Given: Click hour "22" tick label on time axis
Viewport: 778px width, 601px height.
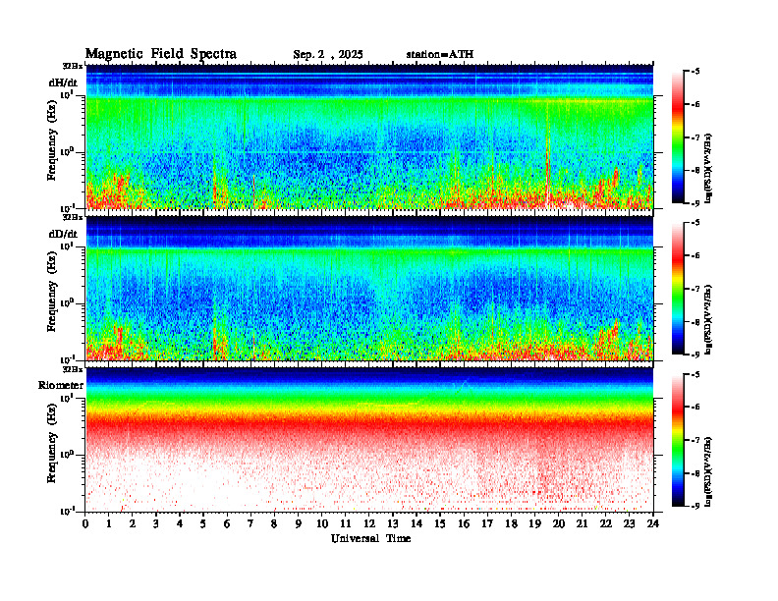Looking at the screenshot, I should tap(606, 523).
